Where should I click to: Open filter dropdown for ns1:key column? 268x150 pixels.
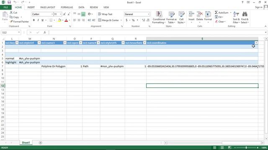pos(17,43)
